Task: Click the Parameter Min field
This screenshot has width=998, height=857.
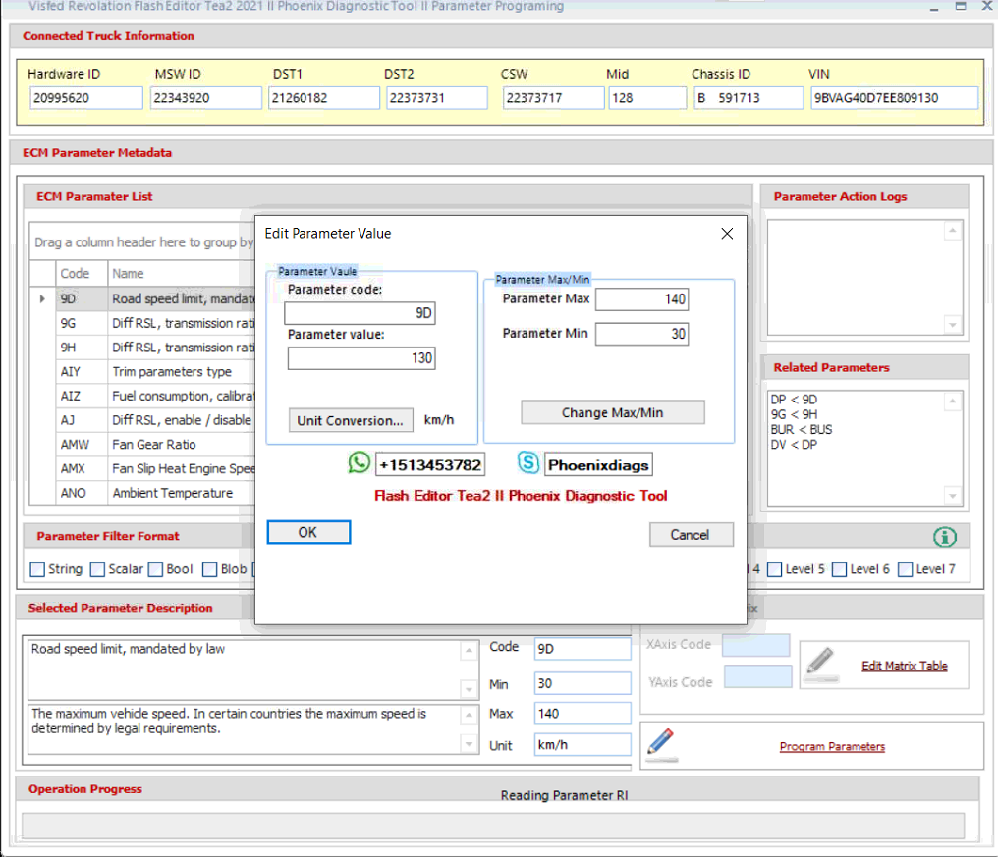Action: point(642,334)
